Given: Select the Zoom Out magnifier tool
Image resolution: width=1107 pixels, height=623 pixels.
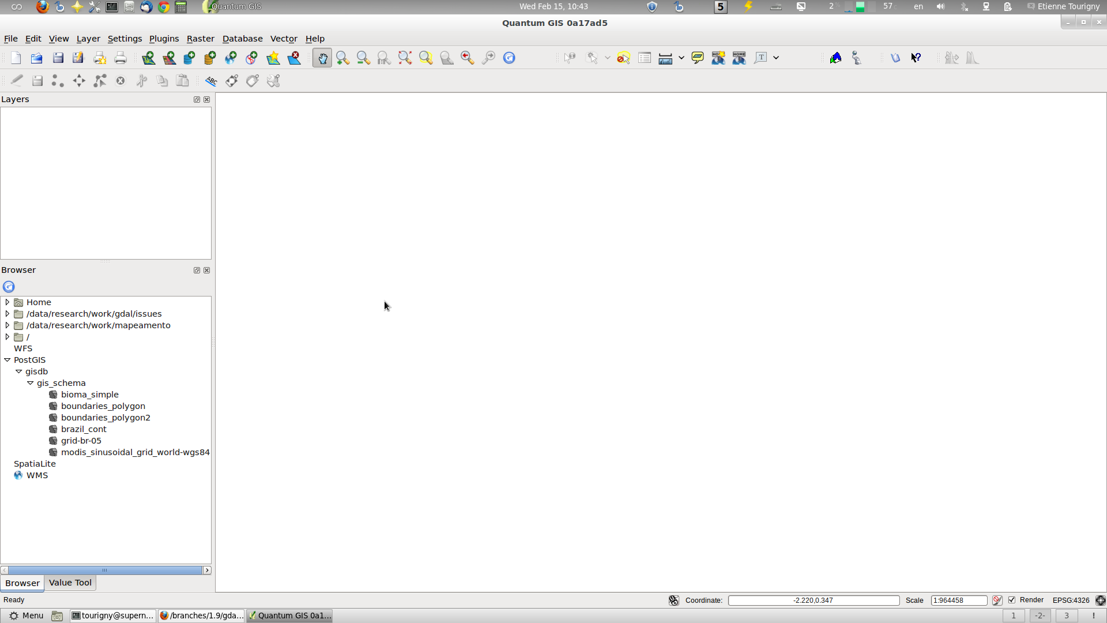Looking at the screenshot, I should [363, 58].
